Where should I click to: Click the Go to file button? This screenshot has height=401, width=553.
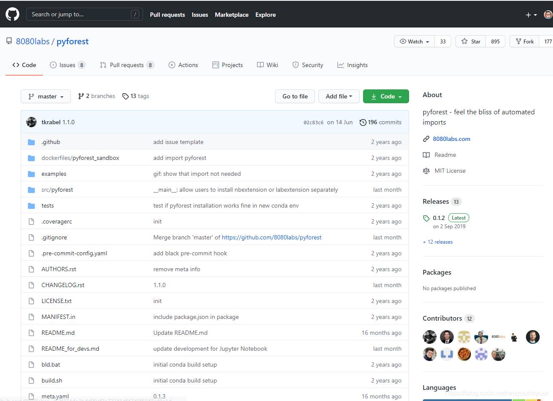(295, 96)
